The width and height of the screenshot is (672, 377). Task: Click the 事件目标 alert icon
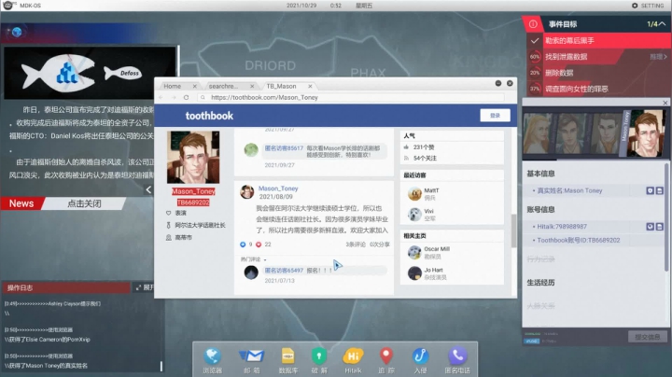(x=533, y=24)
